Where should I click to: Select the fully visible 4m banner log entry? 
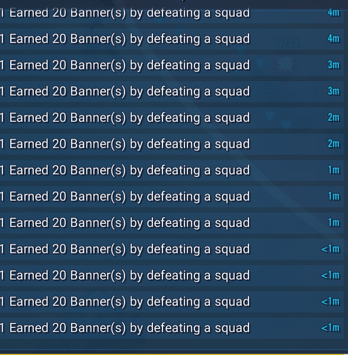click(172, 39)
